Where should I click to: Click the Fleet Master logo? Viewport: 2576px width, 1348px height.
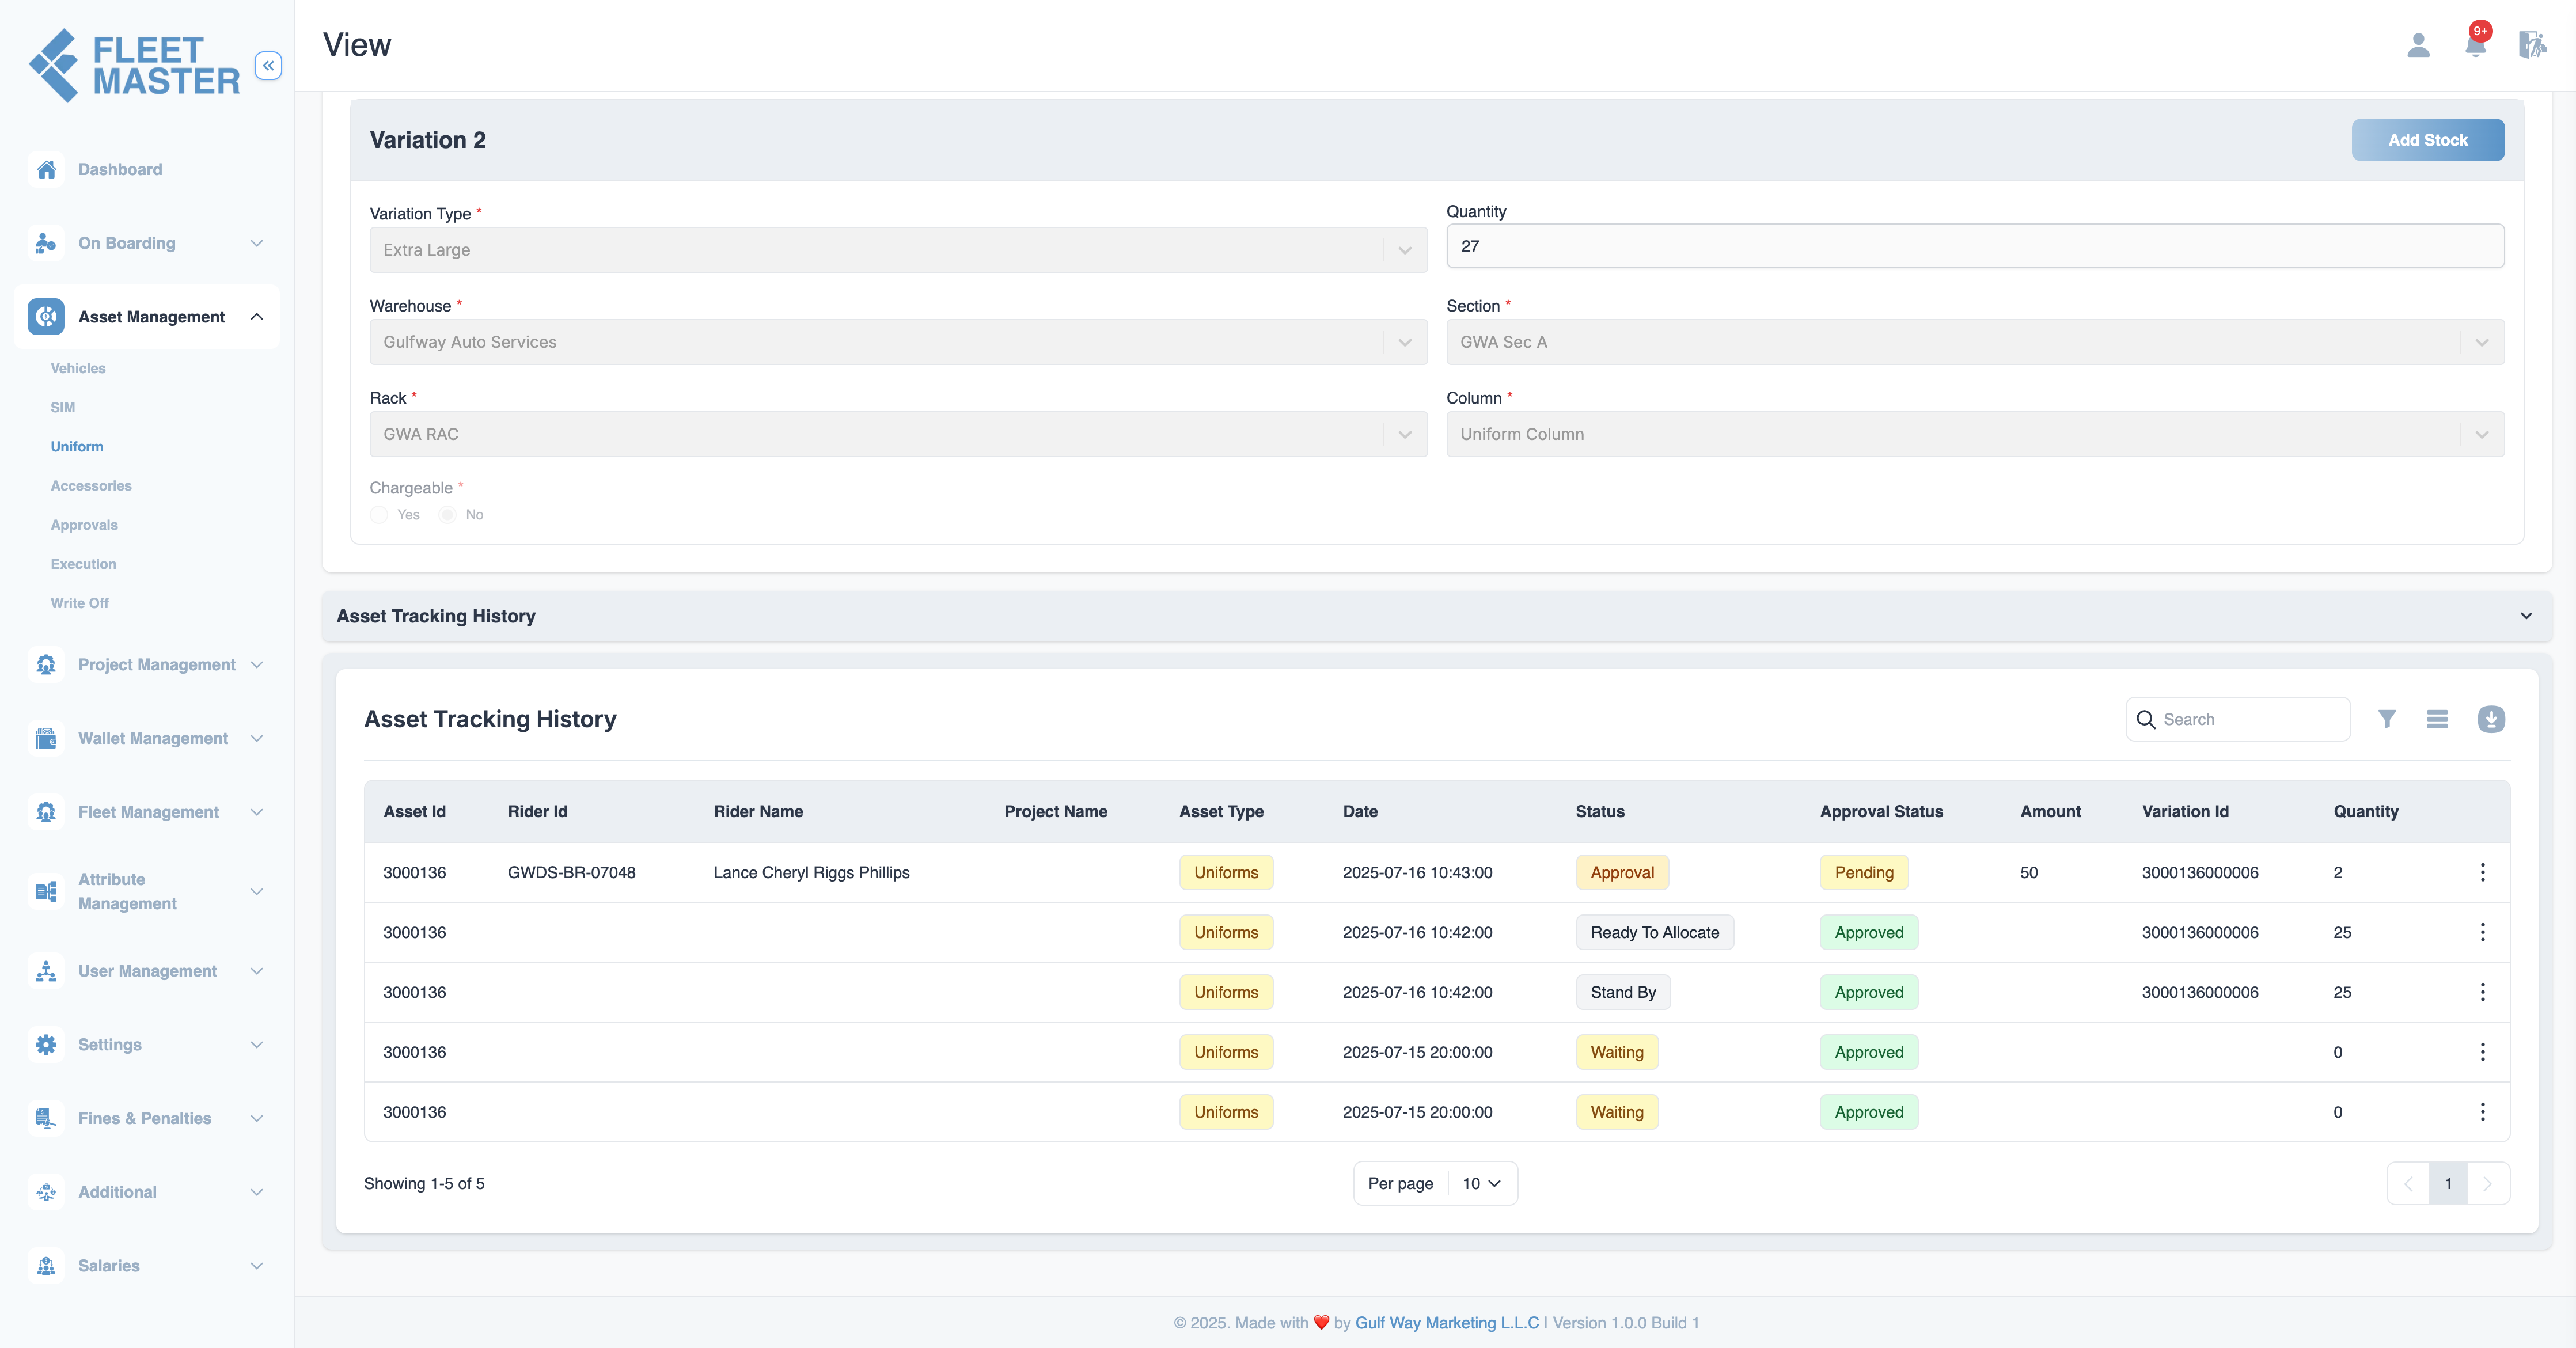click(134, 65)
